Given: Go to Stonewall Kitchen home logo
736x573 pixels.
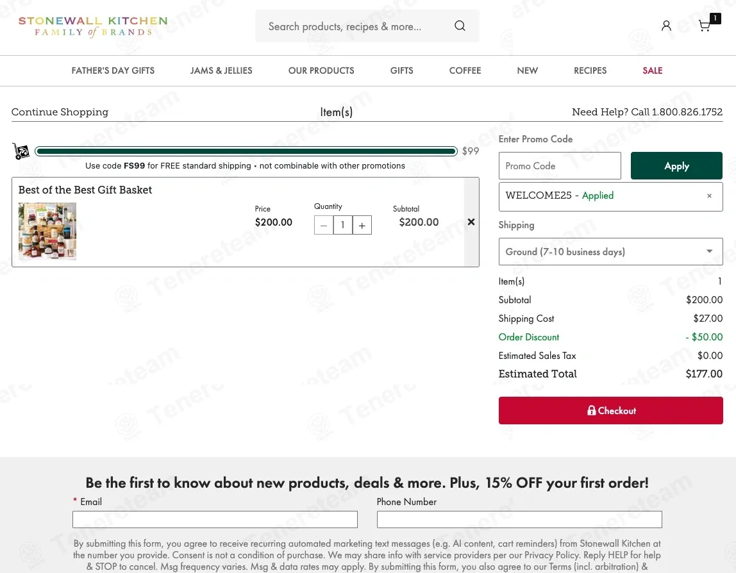Looking at the screenshot, I should click(x=93, y=26).
